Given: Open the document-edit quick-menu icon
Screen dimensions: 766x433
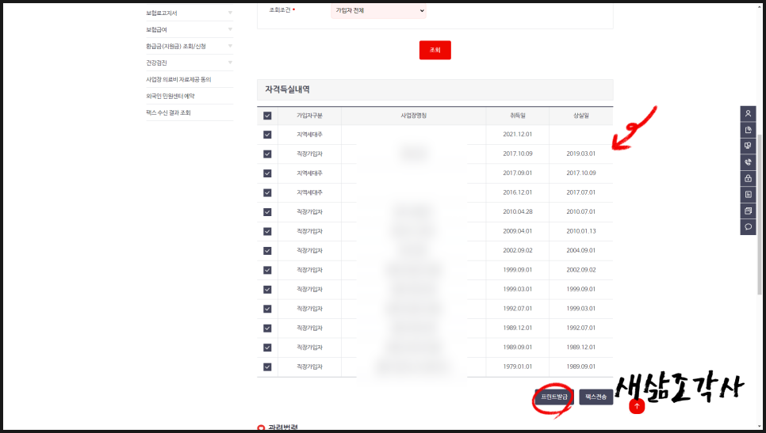Looking at the screenshot, I should tap(748, 130).
